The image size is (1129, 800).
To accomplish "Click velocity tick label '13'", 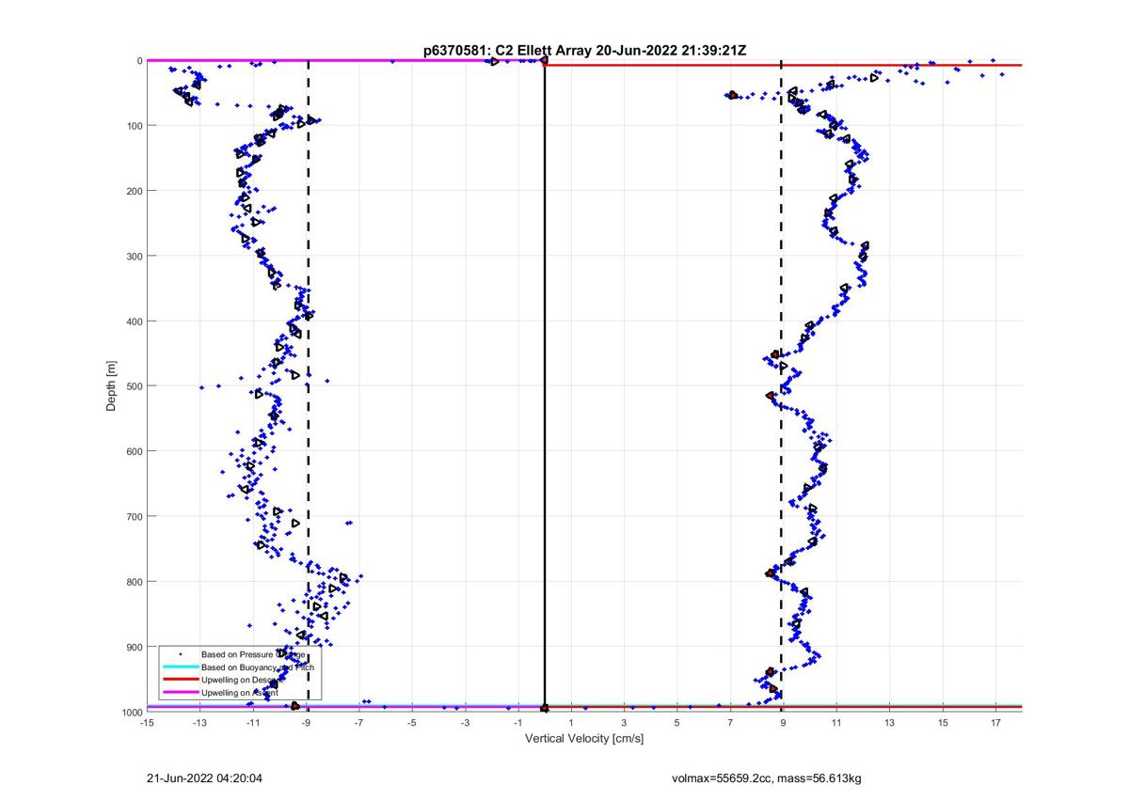I will (889, 723).
